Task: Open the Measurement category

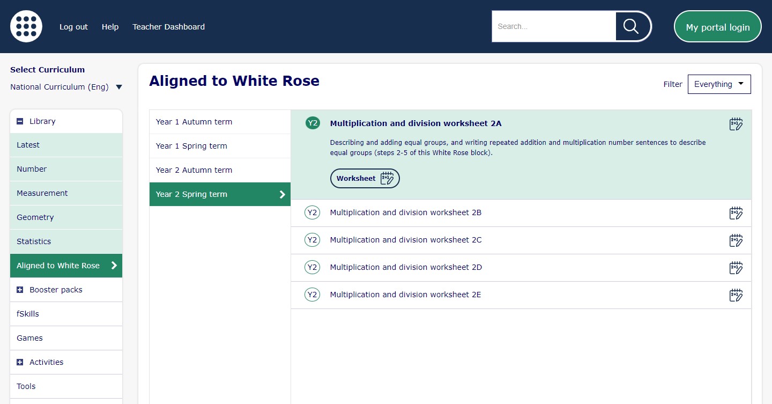Action: (66, 193)
